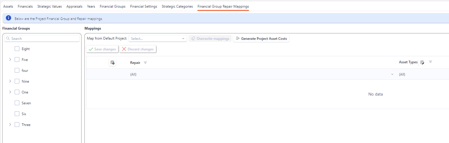449x143 pixels.
Task: Expand the One financial group node
Action: 10,92
